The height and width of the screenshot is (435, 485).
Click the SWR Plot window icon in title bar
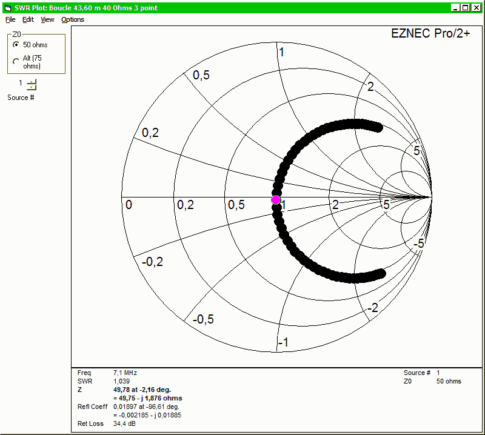click(x=8, y=8)
